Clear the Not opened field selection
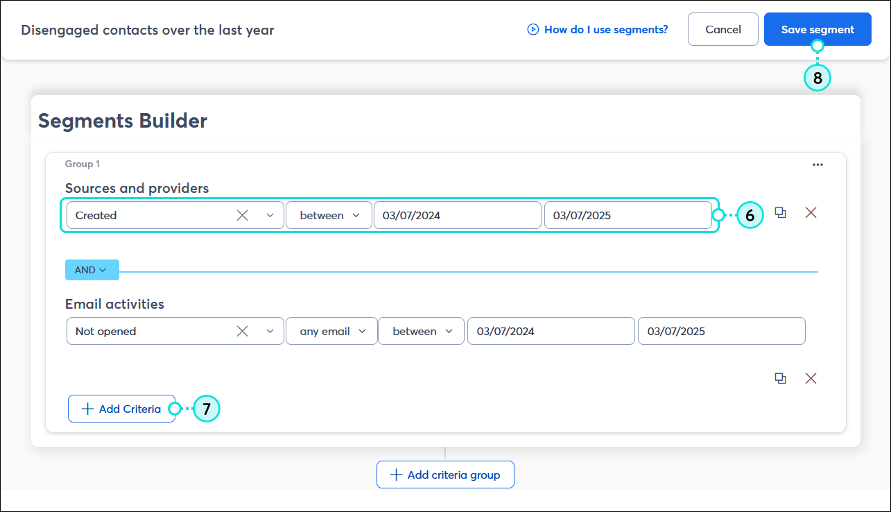Viewport: 891px width, 512px height. (242, 331)
